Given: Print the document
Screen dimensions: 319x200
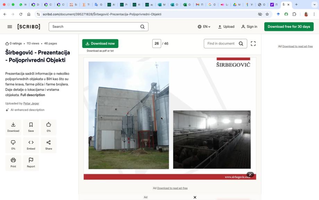Looking at the screenshot, I should tap(13, 162).
